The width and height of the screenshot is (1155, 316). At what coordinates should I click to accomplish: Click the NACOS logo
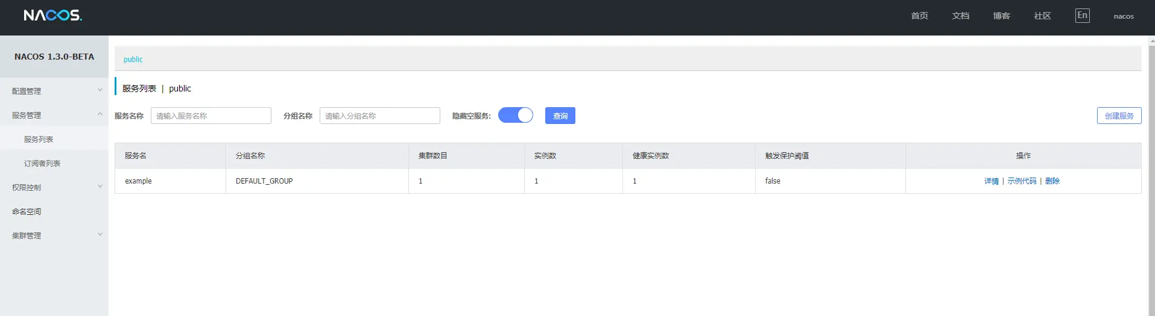tap(53, 15)
